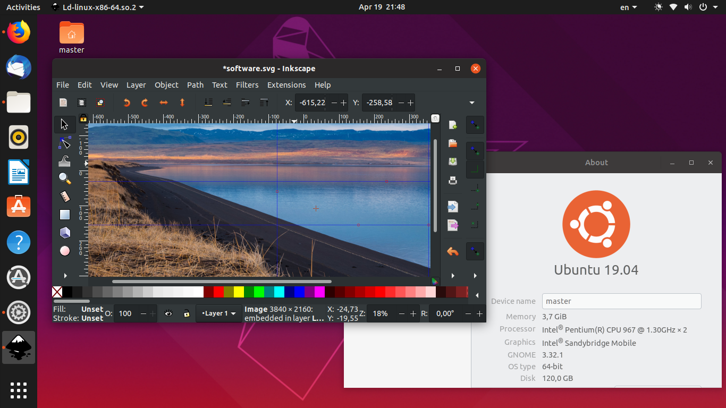This screenshot has height=408, width=726.
Task: Raise selection one step
Action: [x=246, y=103]
